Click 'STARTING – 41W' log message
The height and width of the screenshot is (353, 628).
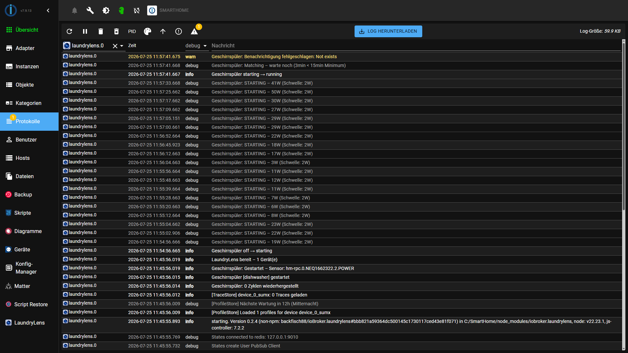pos(262,83)
